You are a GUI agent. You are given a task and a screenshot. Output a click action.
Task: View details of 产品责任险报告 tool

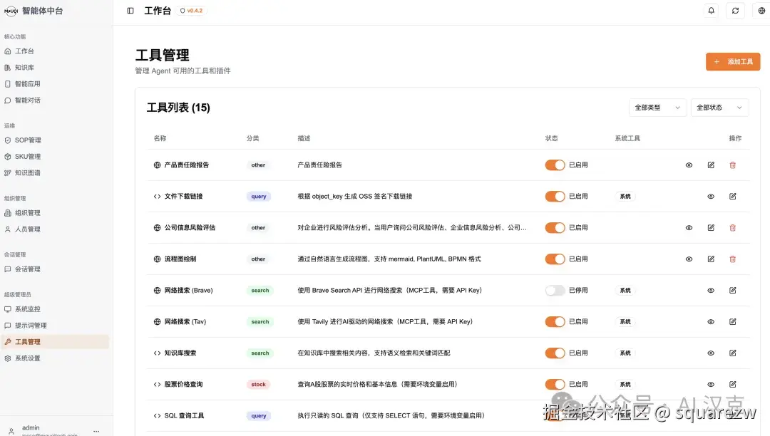[689, 165]
